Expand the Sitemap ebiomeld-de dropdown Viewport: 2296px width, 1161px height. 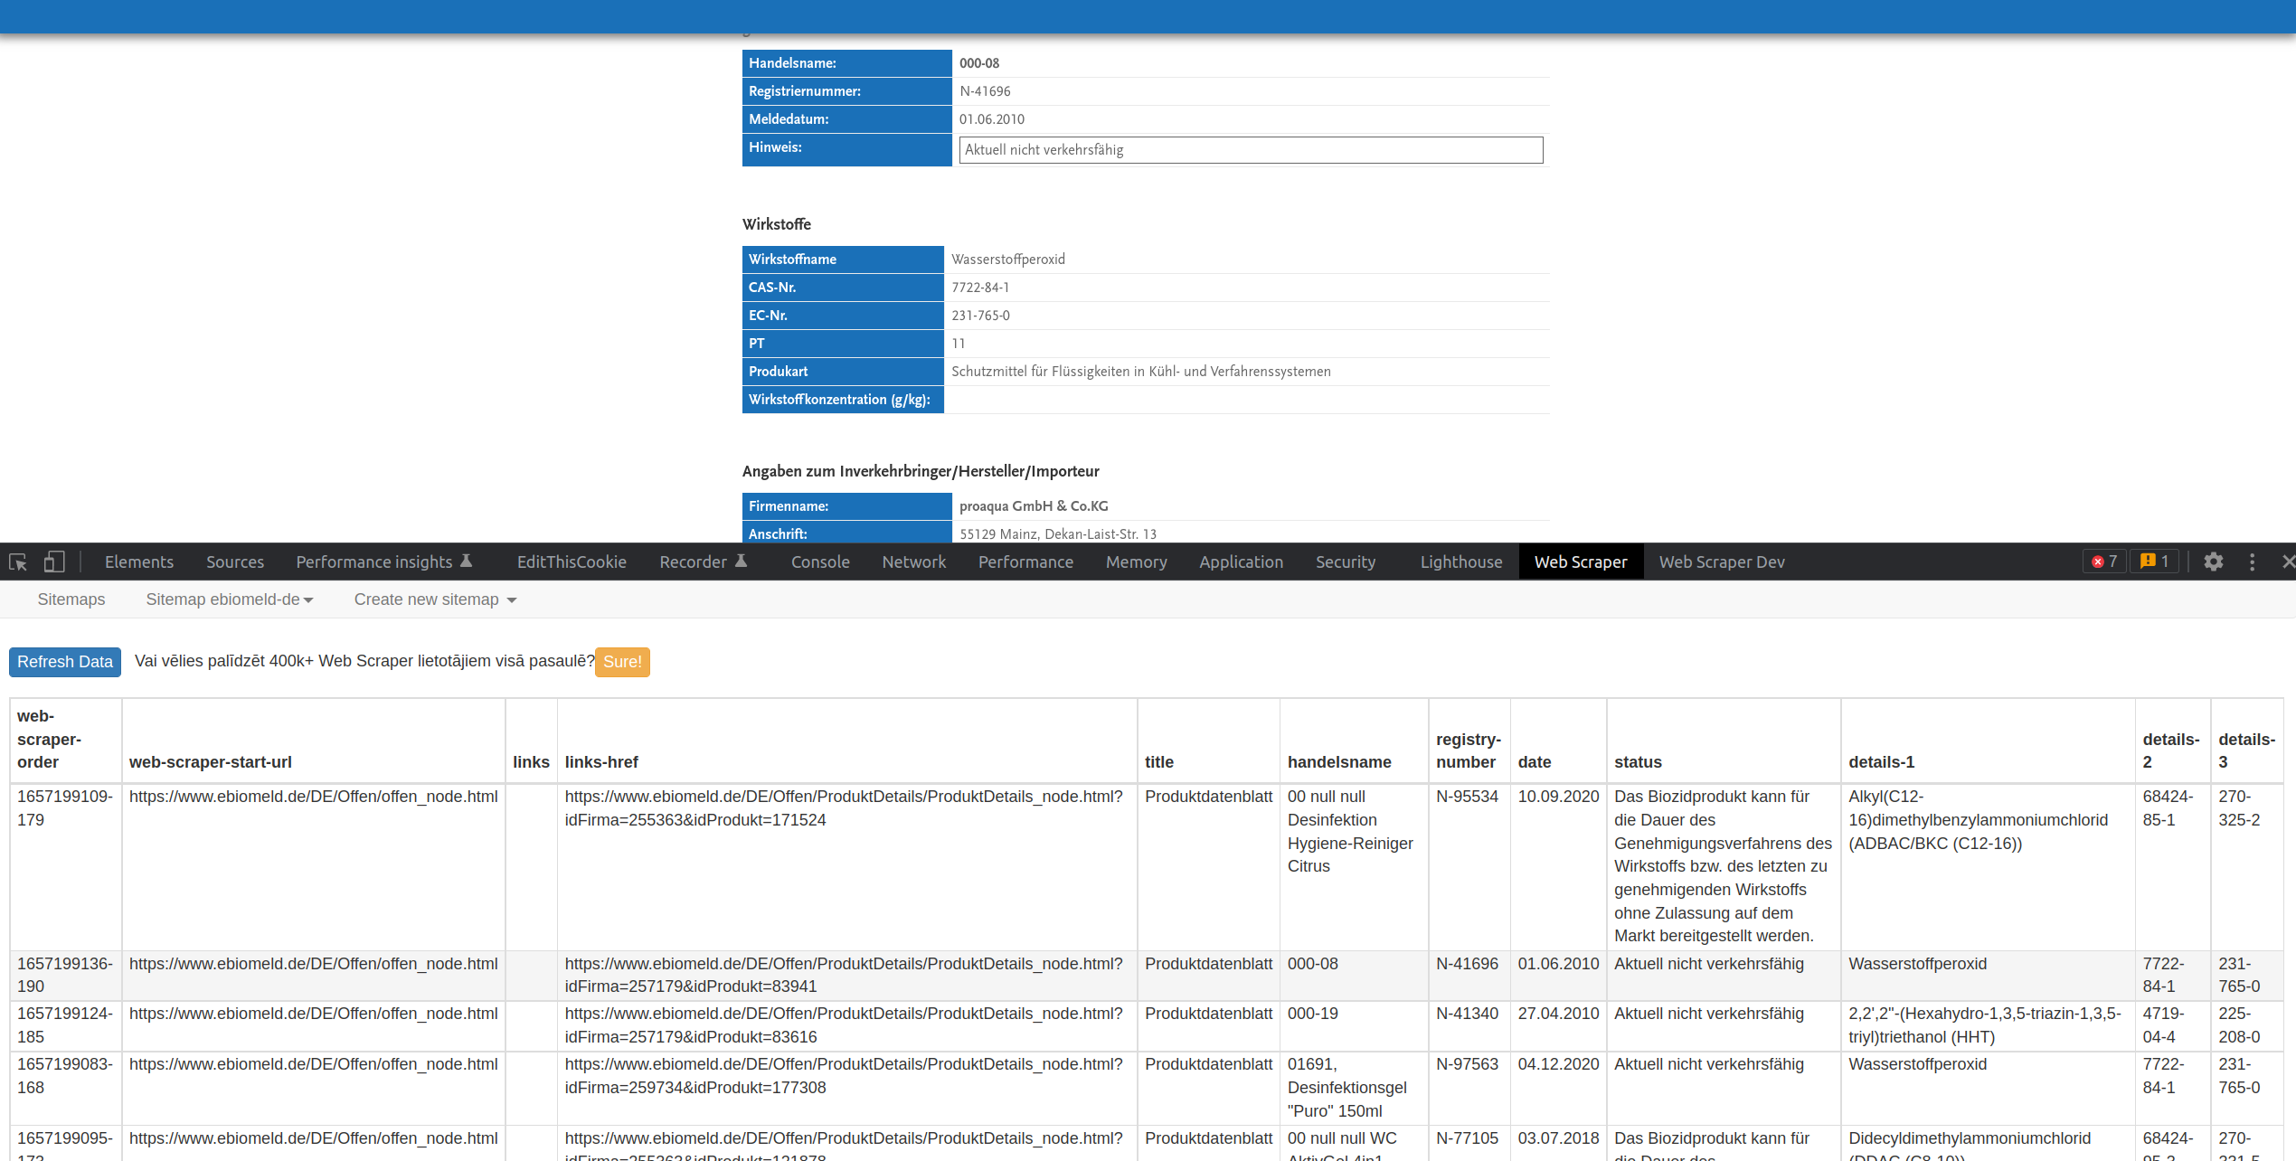(x=229, y=599)
